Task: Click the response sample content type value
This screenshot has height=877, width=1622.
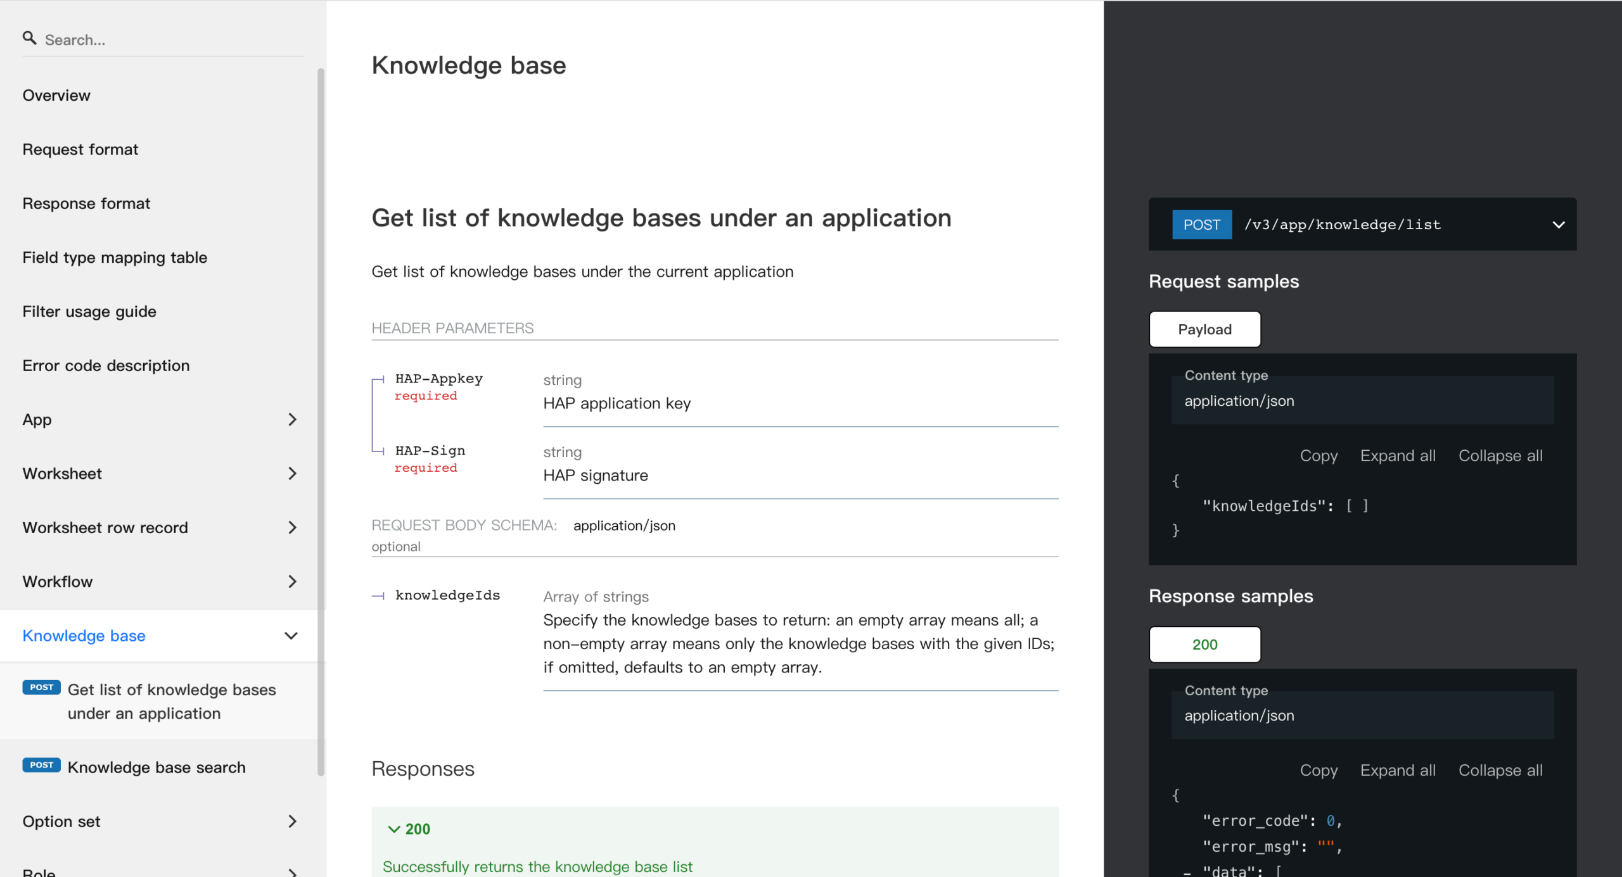Action: [x=1239, y=716]
